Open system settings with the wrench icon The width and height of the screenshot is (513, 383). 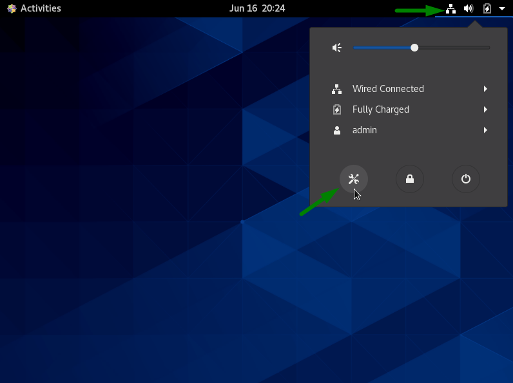353,179
